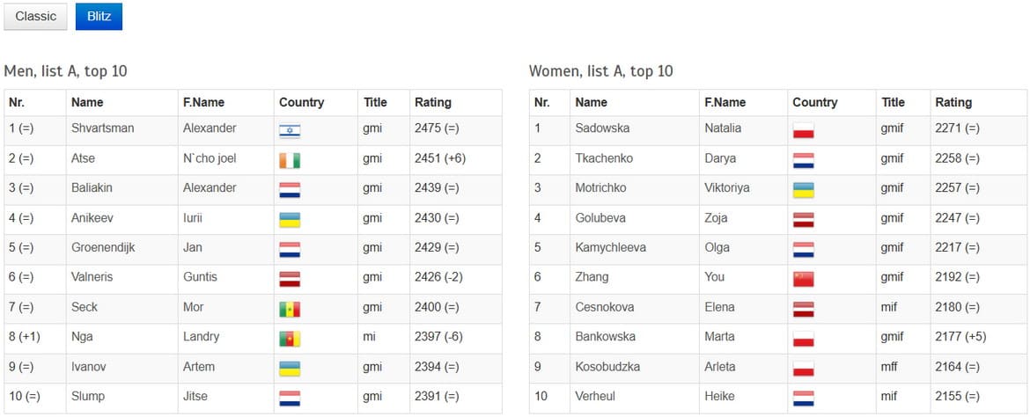
Task: Click Poland flag in Sadowska row
Action: point(803,130)
